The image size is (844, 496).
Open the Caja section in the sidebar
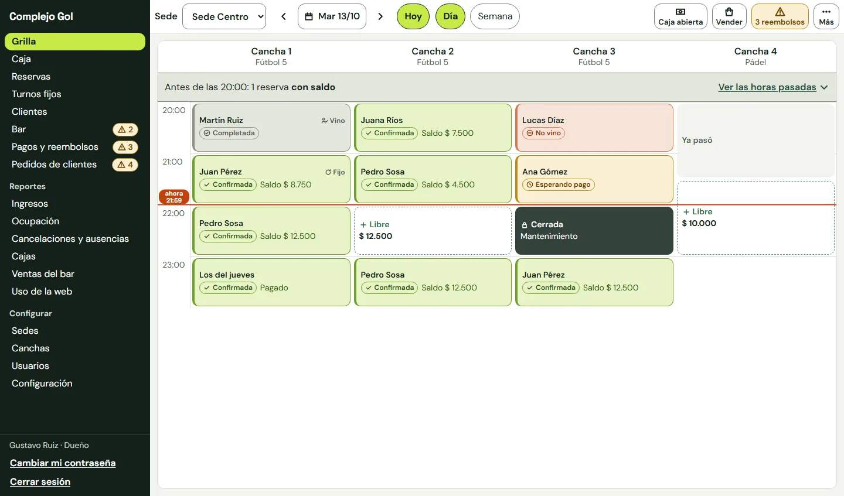coord(75,59)
